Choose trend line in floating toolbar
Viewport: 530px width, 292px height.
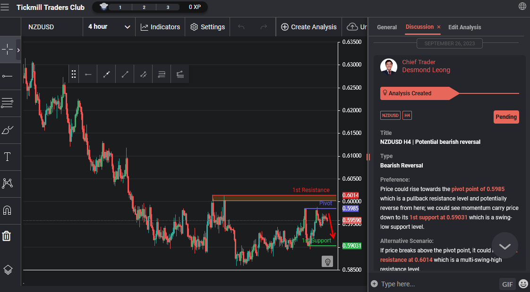125,74
